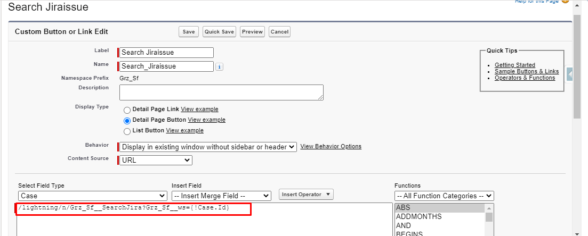Open Select Field Type Case dropdown
This screenshot has height=236, width=588.
(x=93, y=196)
